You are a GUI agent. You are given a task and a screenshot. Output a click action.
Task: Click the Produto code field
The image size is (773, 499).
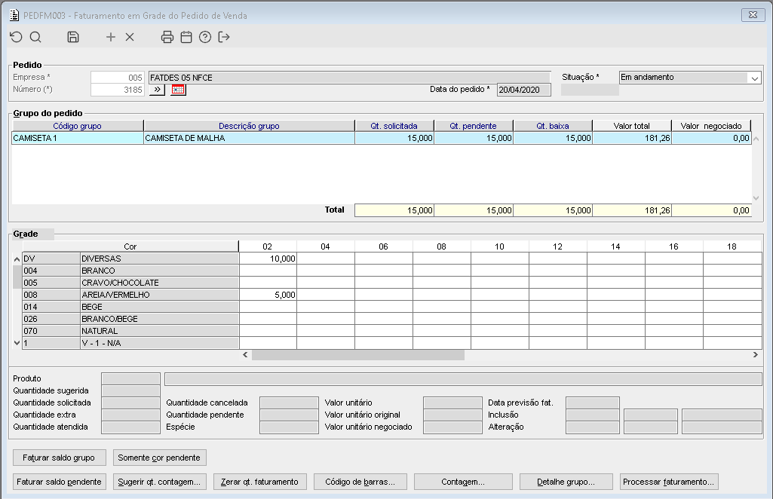click(x=130, y=378)
